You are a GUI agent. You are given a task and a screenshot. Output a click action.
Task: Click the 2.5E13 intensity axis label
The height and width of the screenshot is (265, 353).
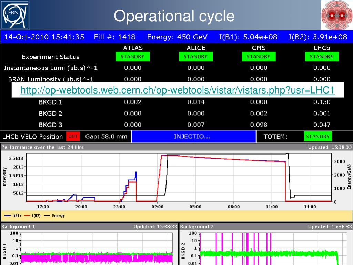point(16,158)
